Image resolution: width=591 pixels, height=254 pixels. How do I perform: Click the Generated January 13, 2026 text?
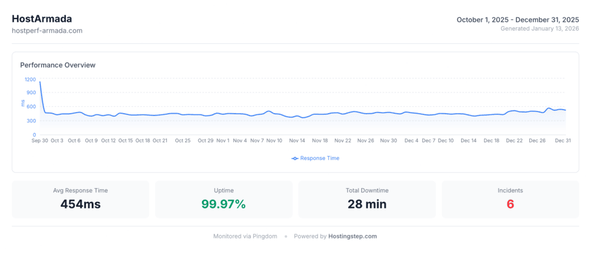point(540,28)
